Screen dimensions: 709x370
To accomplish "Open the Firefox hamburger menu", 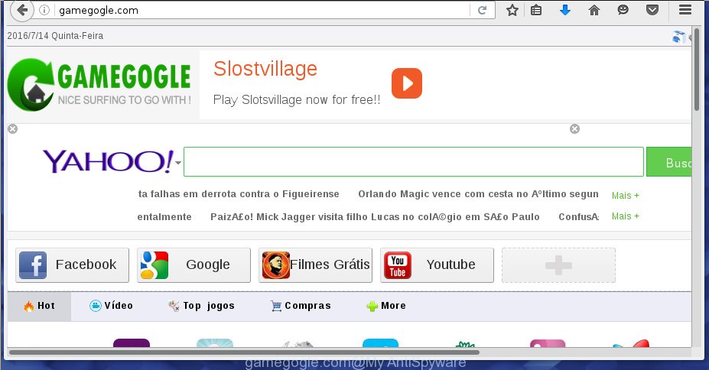I will pyautogui.click(x=685, y=10).
